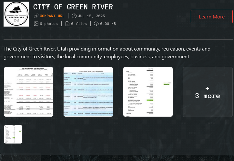Open the small document thumbnail in second row
This screenshot has width=234, height=161.
click(13, 134)
